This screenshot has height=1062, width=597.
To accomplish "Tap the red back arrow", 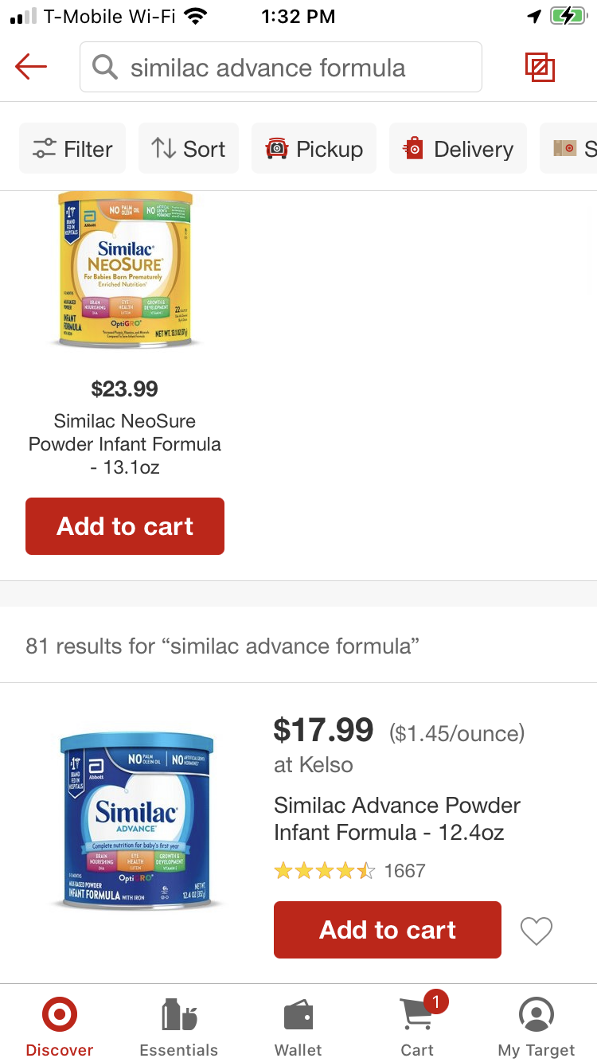I will tap(32, 67).
